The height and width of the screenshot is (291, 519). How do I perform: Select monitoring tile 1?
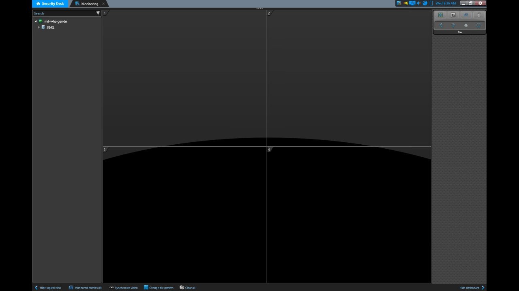tap(185, 78)
